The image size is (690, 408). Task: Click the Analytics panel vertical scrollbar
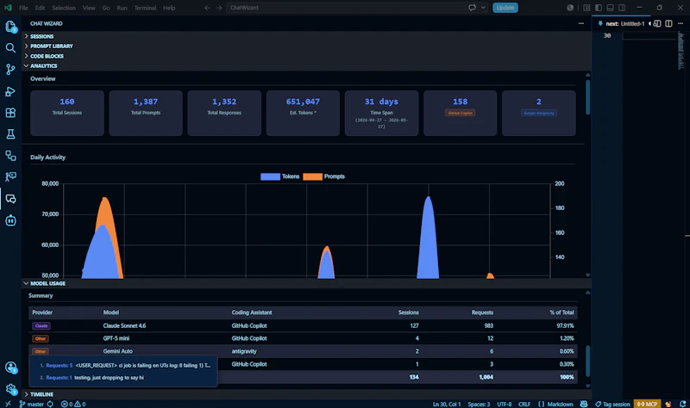click(x=587, y=97)
